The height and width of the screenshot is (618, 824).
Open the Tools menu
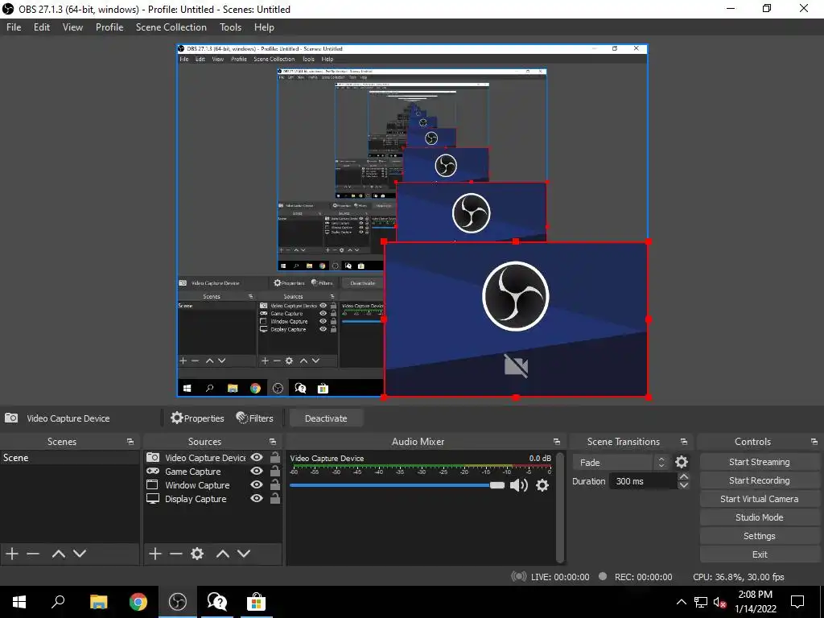pos(230,27)
